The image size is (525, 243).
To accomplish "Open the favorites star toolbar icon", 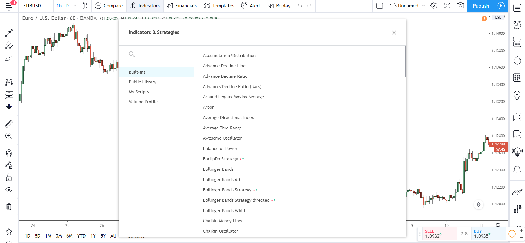I will pos(9,232).
